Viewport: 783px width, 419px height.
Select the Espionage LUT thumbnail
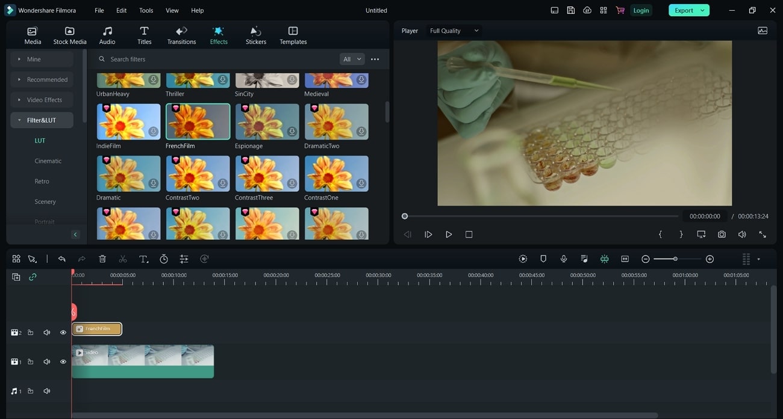tap(267, 121)
